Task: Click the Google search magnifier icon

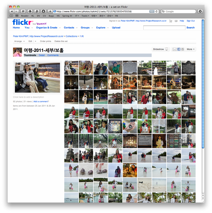Action: coord(163,11)
